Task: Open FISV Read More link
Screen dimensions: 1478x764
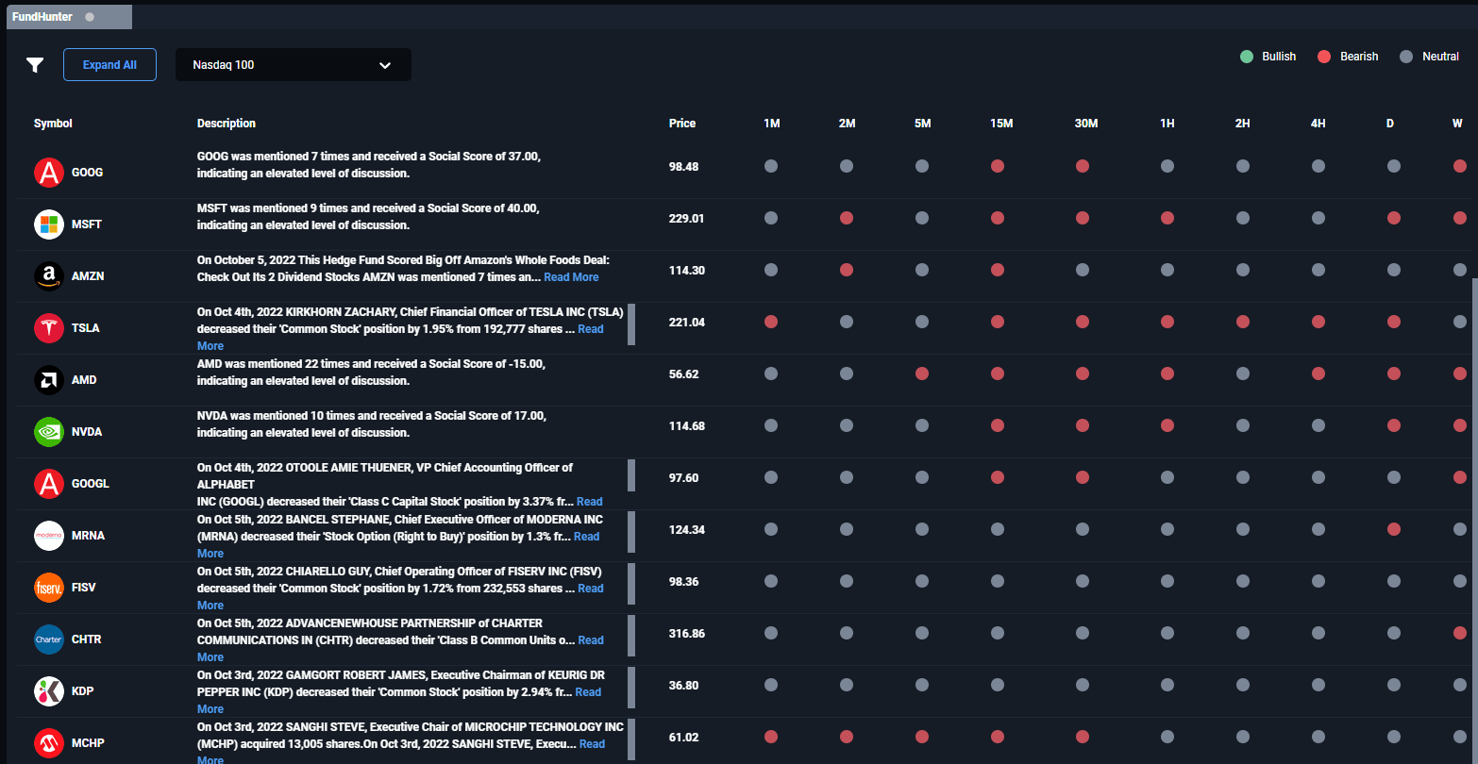Action: click(591, 589)
